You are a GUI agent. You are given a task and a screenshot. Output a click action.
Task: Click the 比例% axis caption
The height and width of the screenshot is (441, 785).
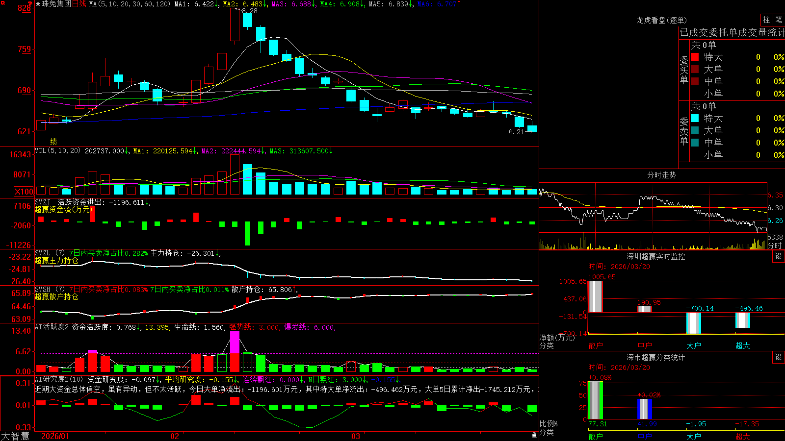[x=549, y=423]
